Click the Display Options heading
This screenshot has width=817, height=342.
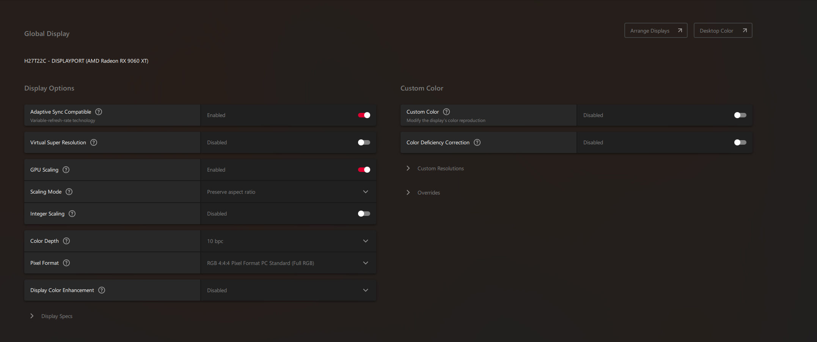(x=49, y=88)
